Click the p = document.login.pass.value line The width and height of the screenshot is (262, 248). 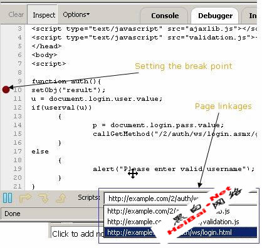(x=158, y=125)
